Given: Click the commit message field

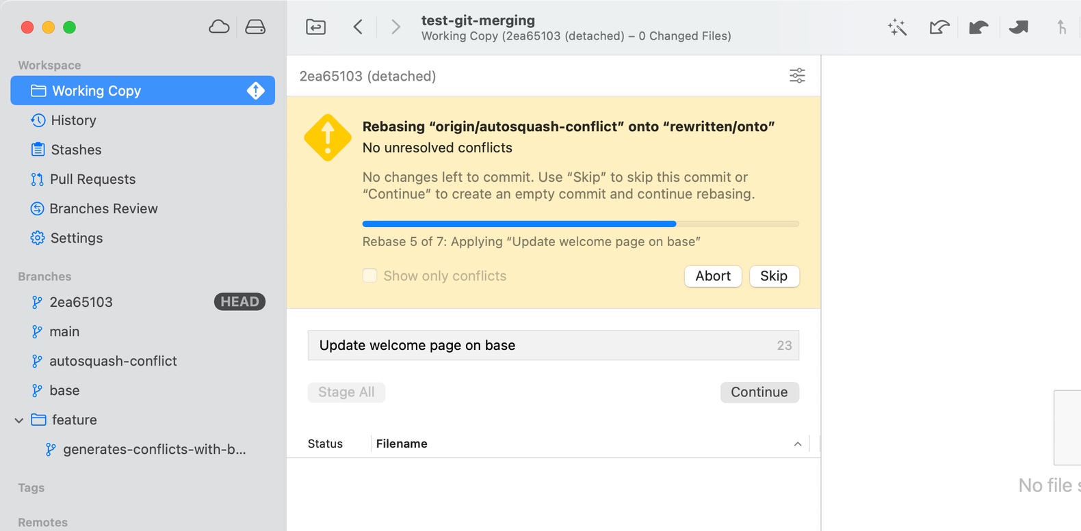Looking at the screenshot, I should click(x=540, y=346).
